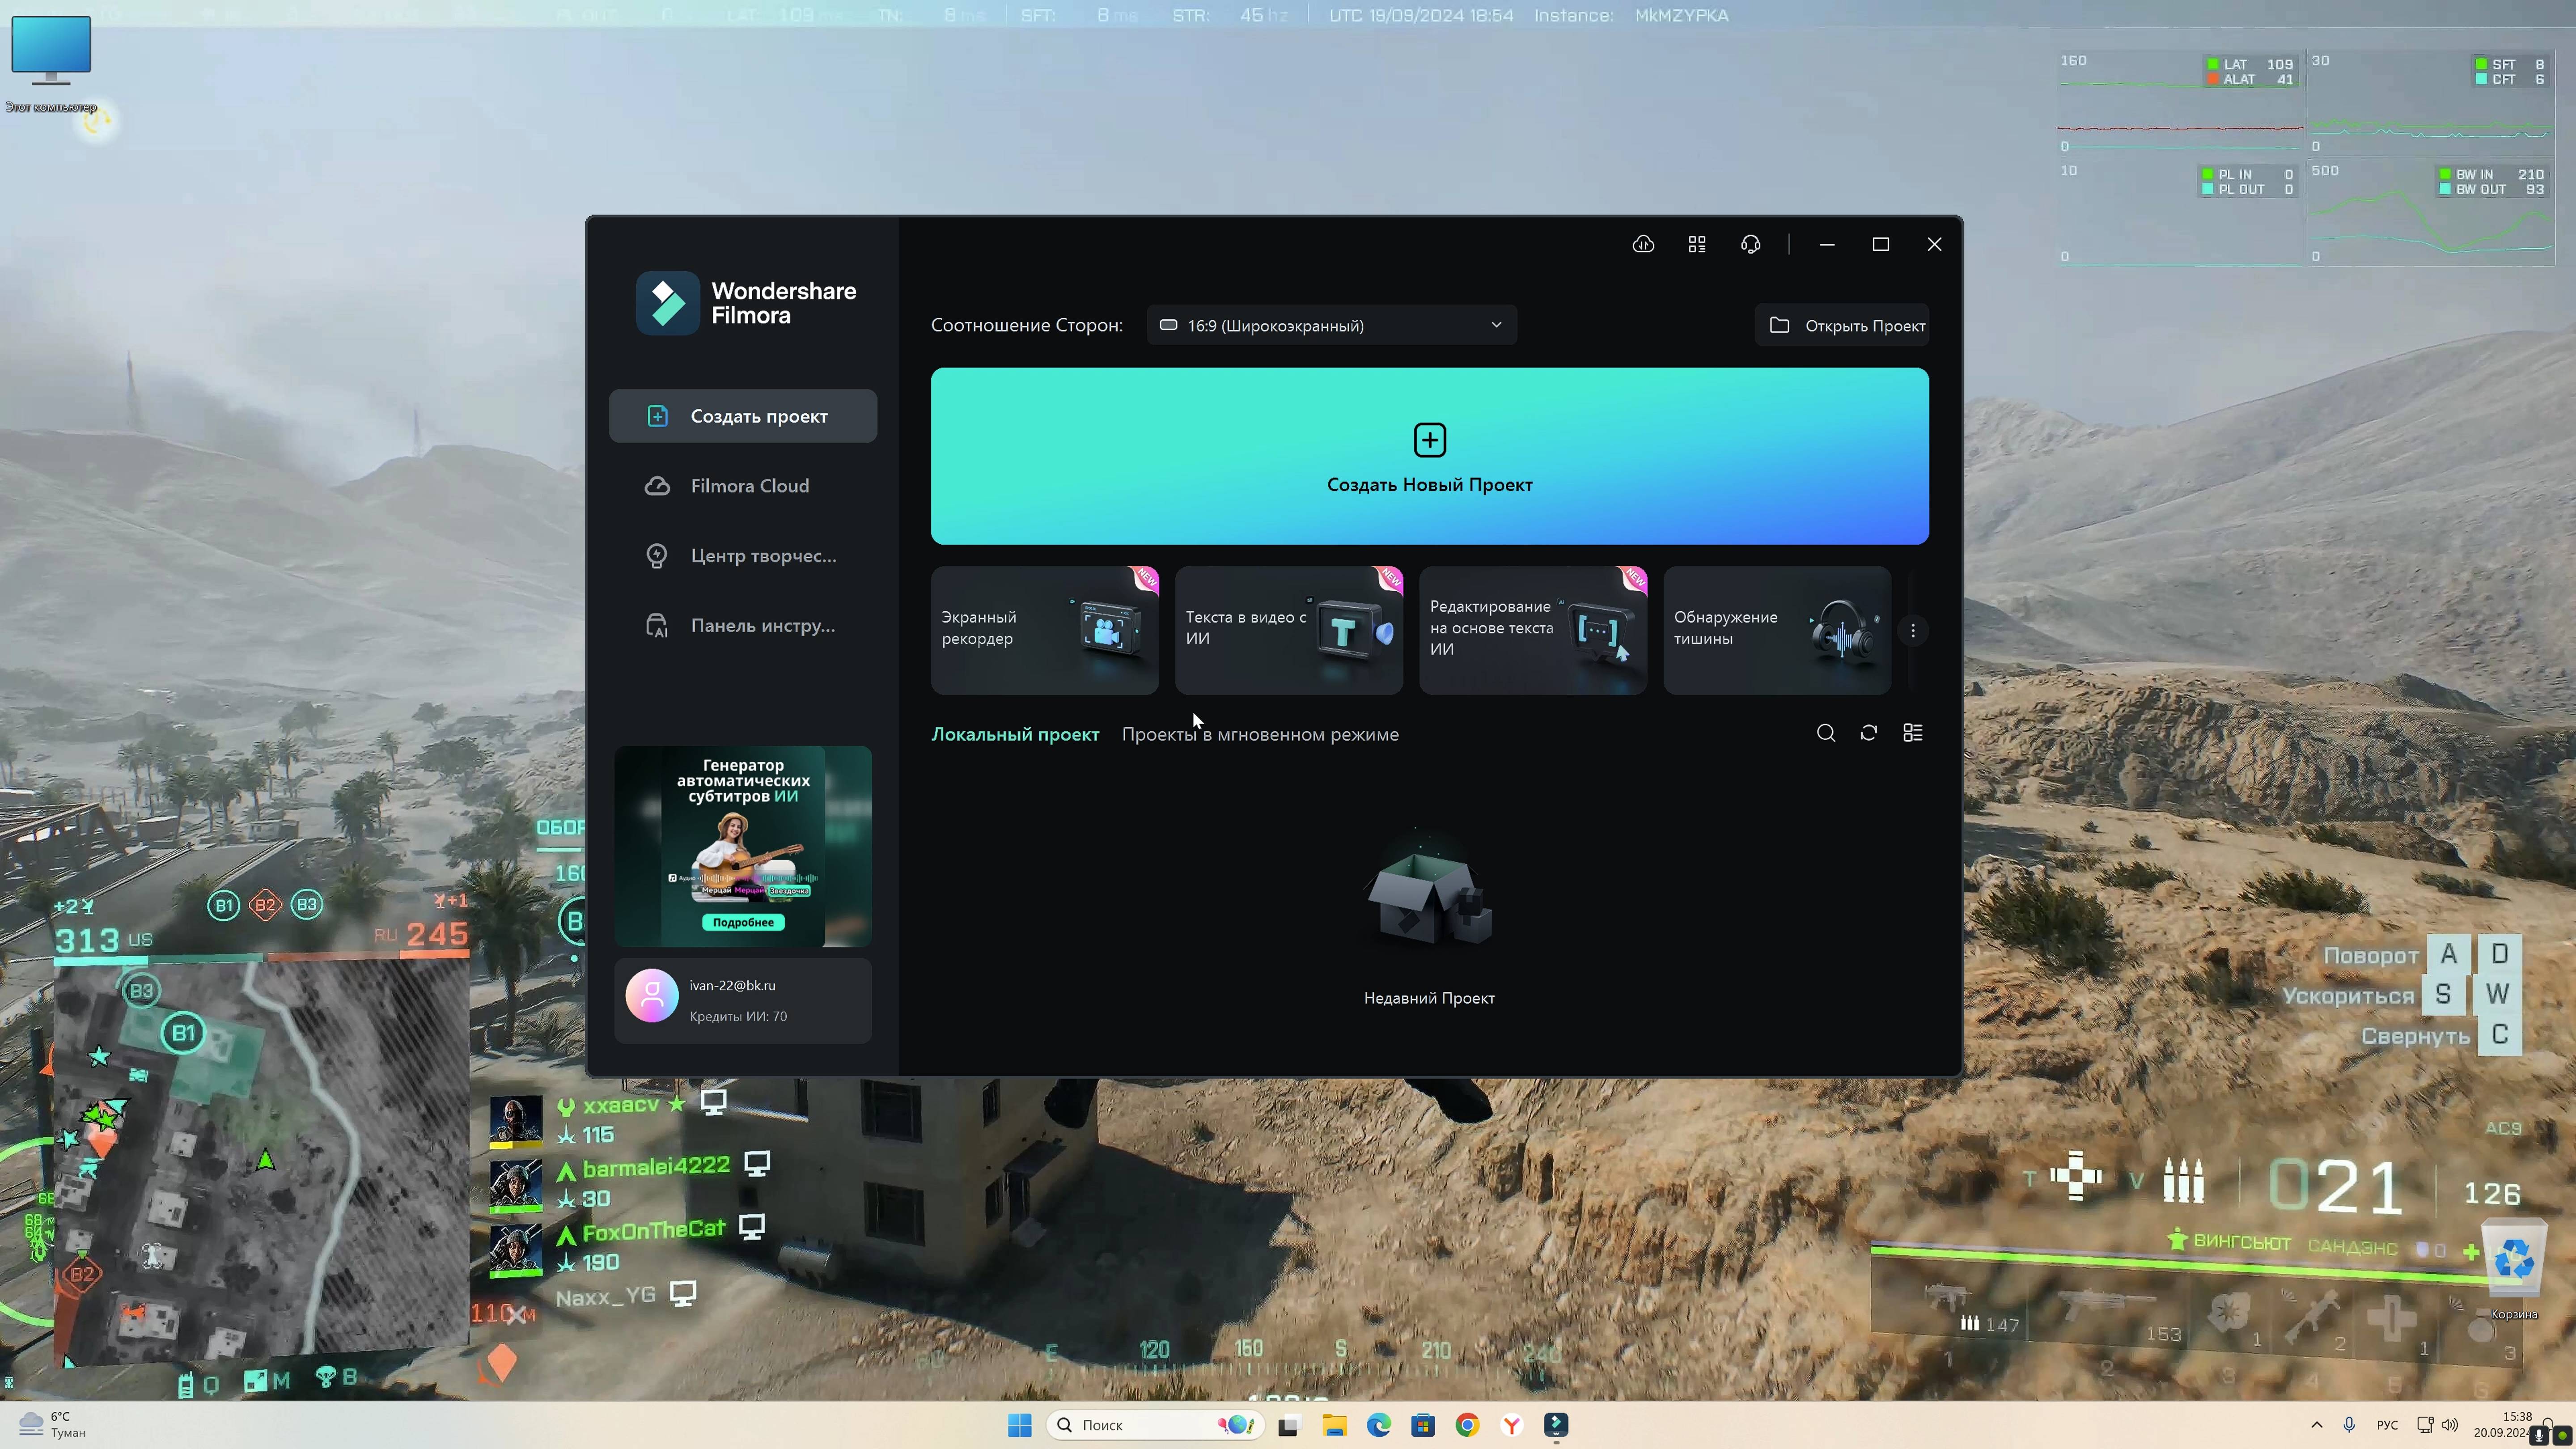
Task: Click the cloud download icon in title bar
Action: point(1643,244)
